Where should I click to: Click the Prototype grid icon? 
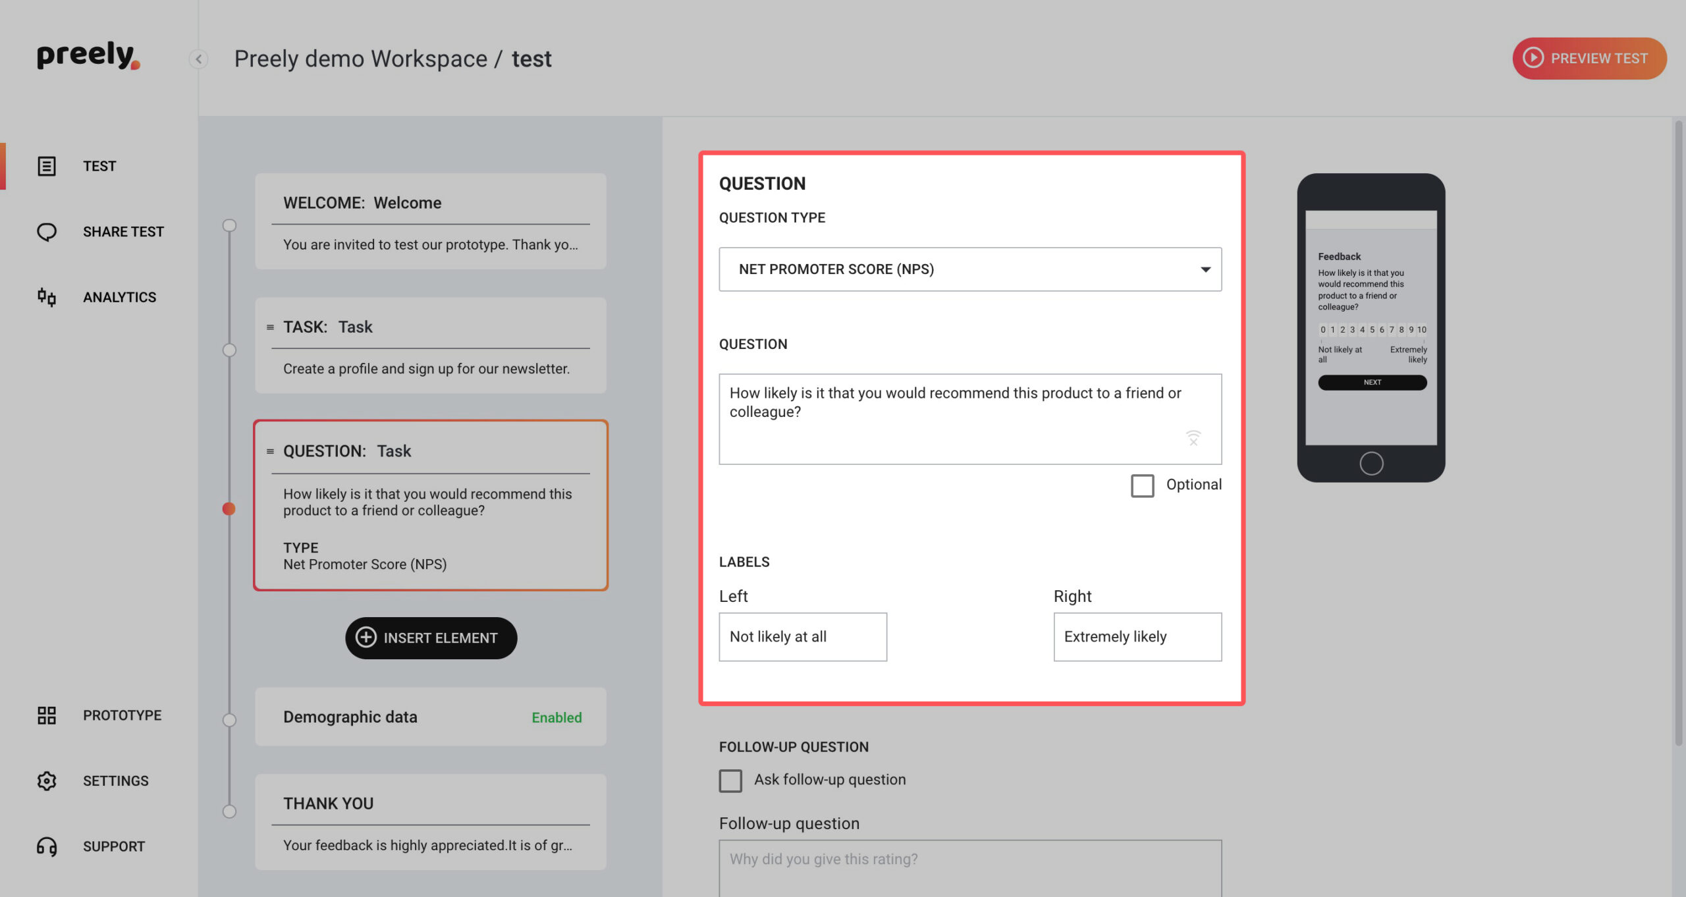[x=46, y=715]
